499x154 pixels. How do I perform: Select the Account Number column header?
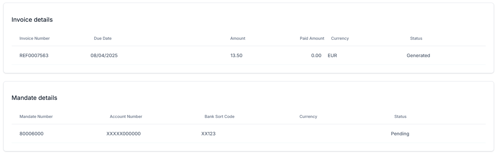(126, 117)
